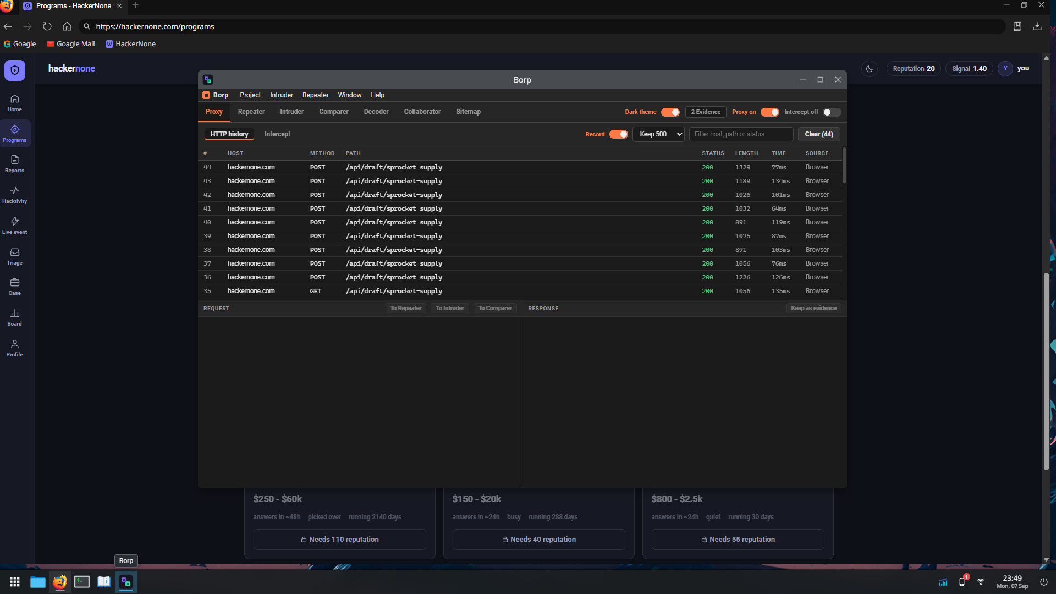Switch to the Sitemap tab
Screen dimensions: 1056x594
(x=468, y=112)
